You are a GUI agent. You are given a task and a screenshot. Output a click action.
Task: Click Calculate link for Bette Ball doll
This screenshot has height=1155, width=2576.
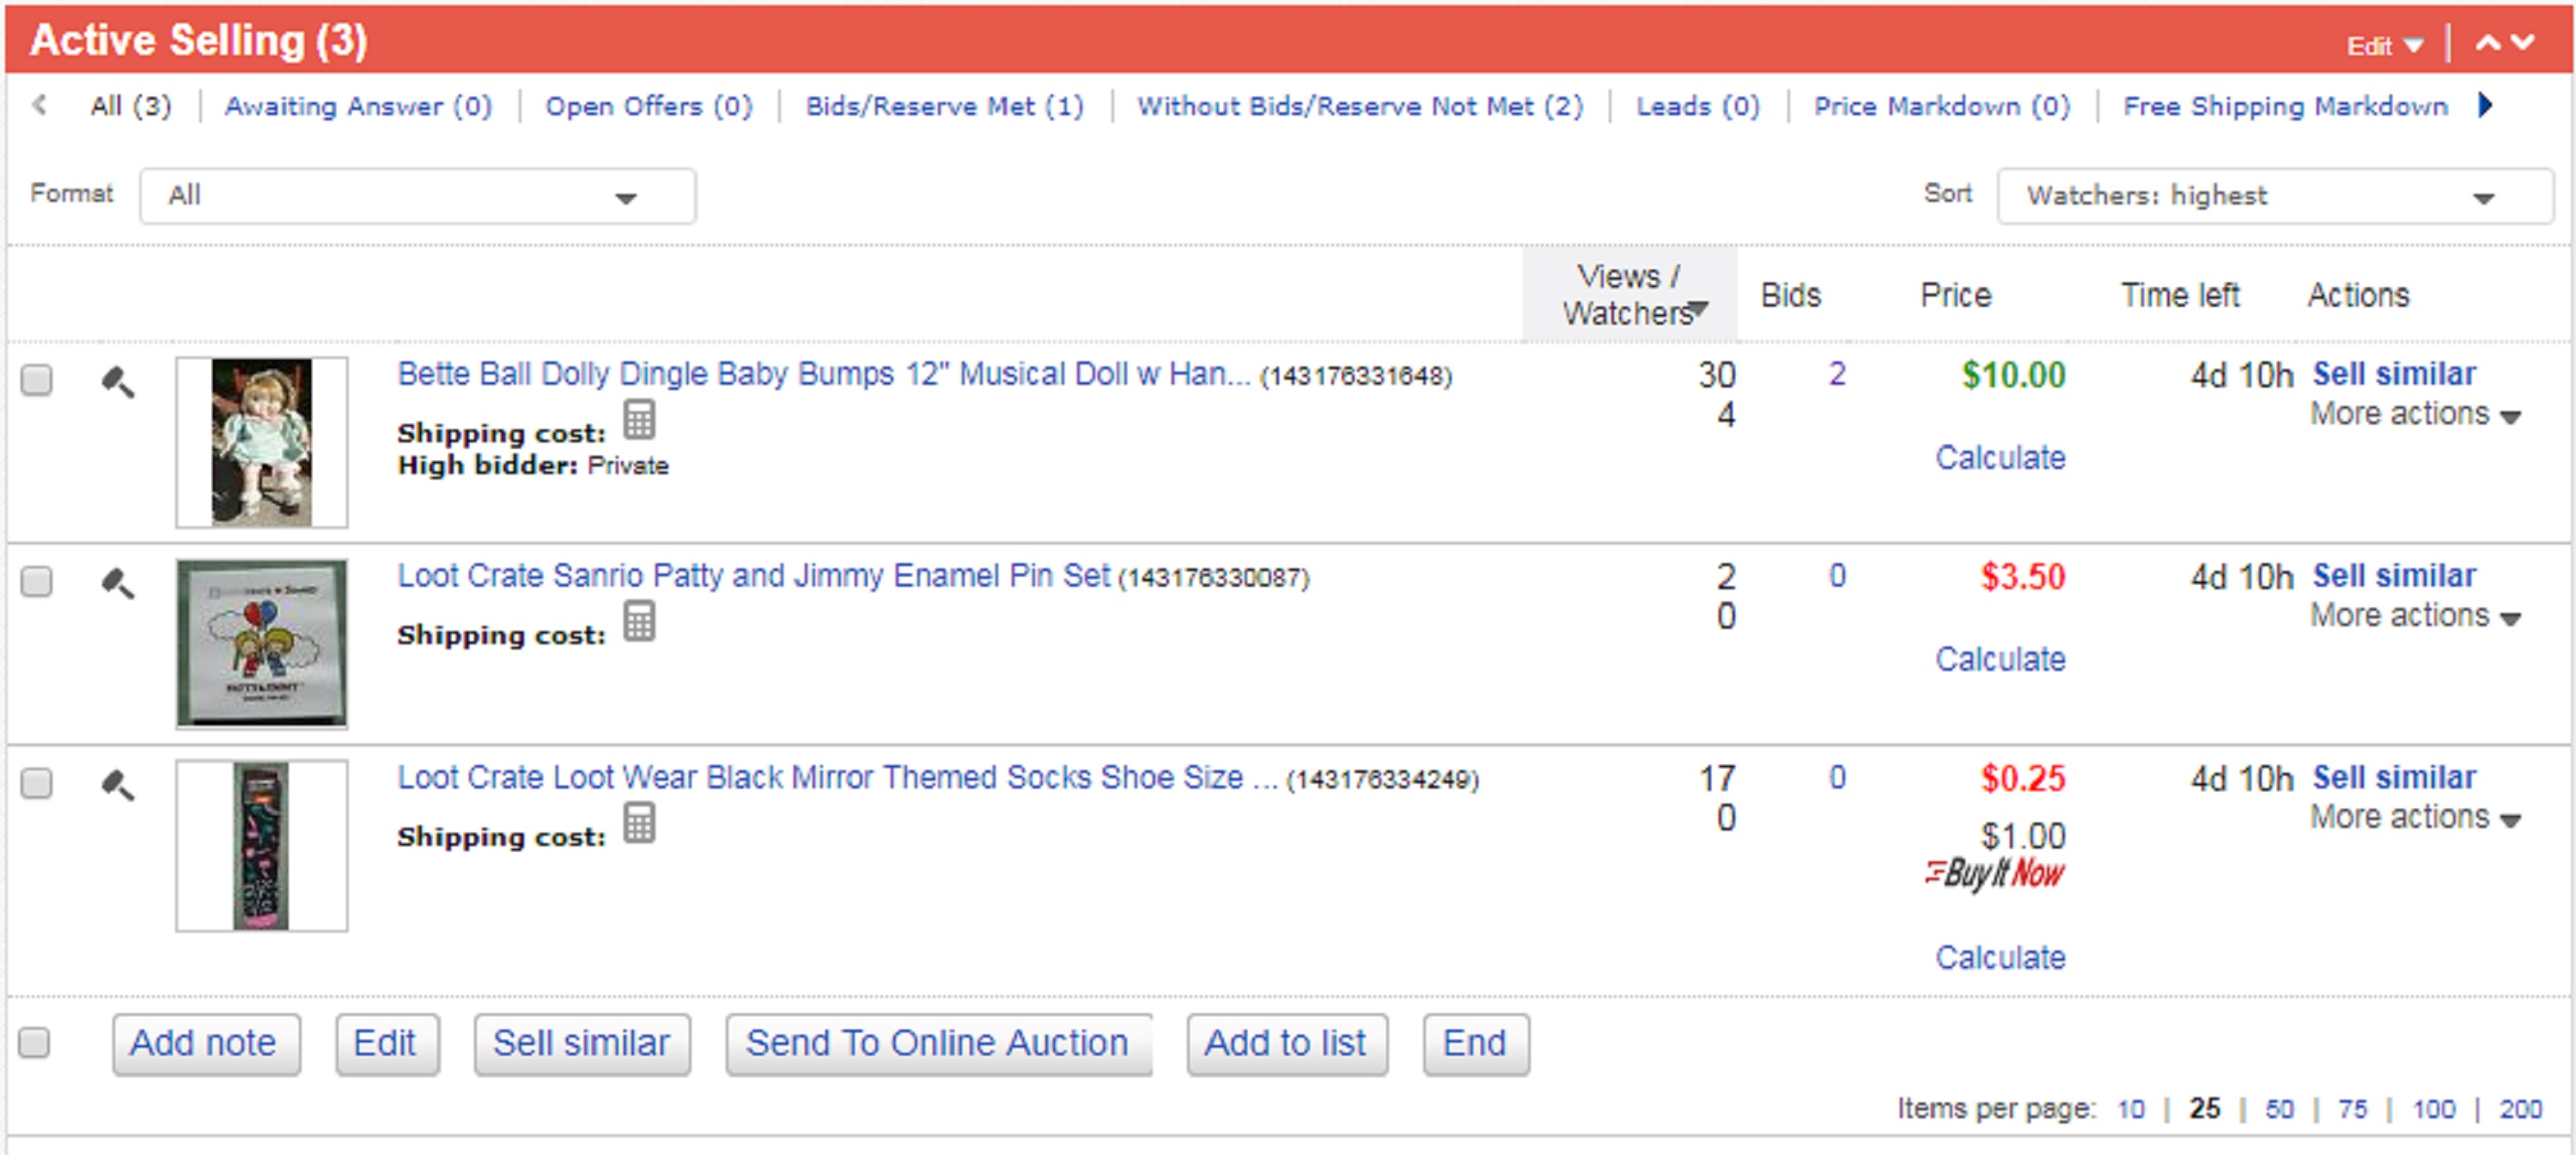coord(2000,458)
